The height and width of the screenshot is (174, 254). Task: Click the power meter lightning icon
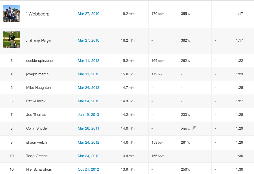click(194, 128)
